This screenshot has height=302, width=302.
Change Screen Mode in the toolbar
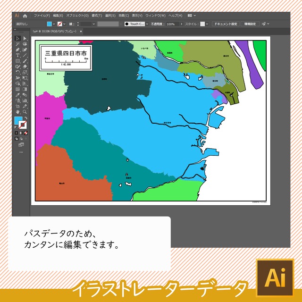(x=21, y=145)
